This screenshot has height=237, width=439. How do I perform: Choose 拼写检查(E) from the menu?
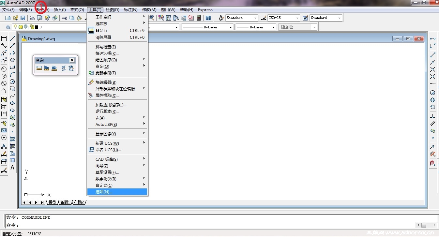pyautogui.click(x=117, y=47)
